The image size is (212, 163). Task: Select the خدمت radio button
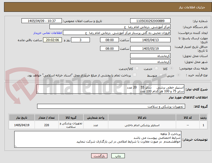(x=156, y=68)
